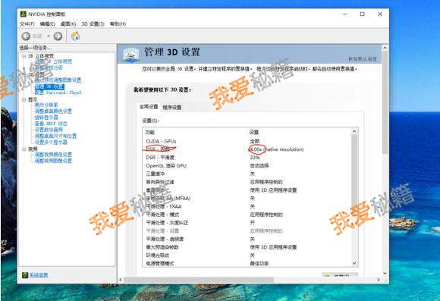The image size is (440, 301).
Task: Click the Home icon in toolbar
Action: (x=75, y=36)
